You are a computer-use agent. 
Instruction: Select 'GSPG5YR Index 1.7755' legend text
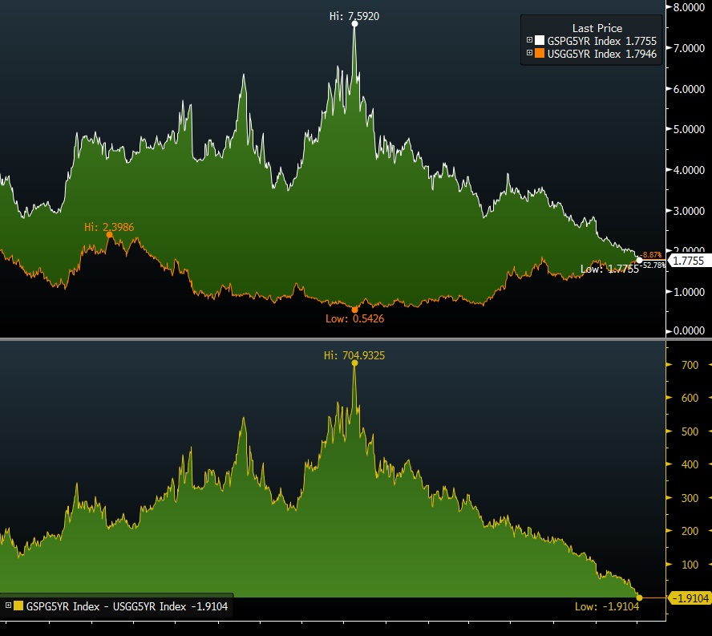[x=601, y=41]
